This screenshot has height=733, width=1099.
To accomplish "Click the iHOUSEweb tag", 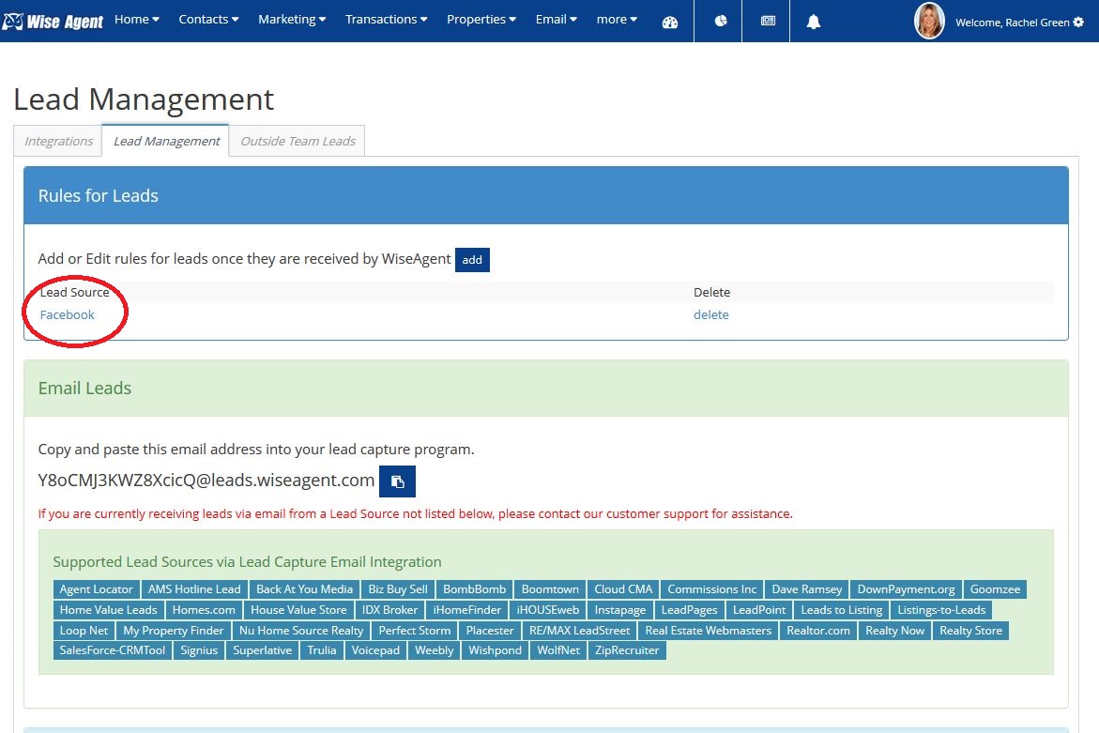I will 547,610.
